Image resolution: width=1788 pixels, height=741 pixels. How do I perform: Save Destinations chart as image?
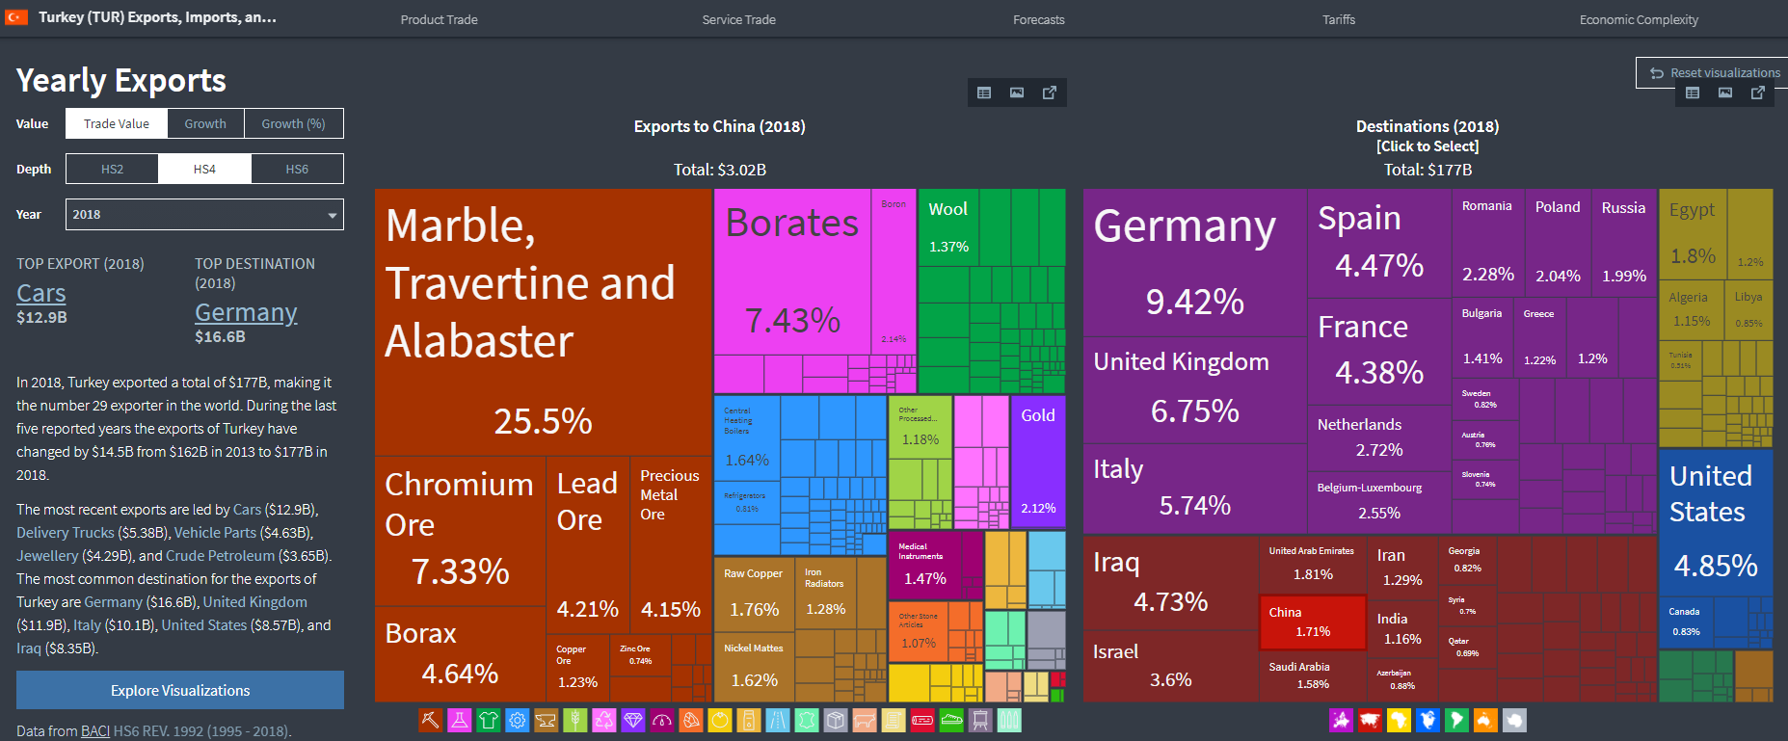[x=1725, y=93]
